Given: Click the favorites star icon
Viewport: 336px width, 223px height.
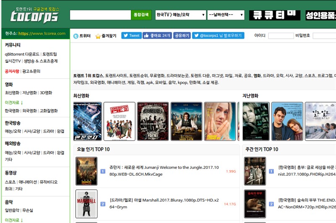Looking at the screenshot, I should point(98,36).
